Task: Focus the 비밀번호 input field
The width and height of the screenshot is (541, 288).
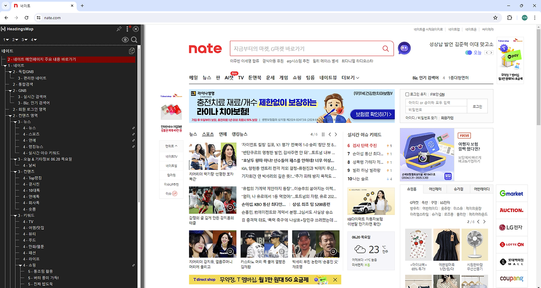Action: coord(436,110)
